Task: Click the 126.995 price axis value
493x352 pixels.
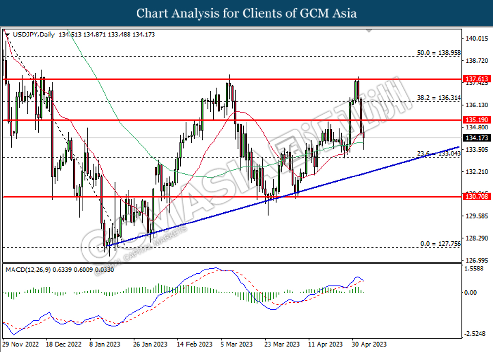Action: click(477, 260)
